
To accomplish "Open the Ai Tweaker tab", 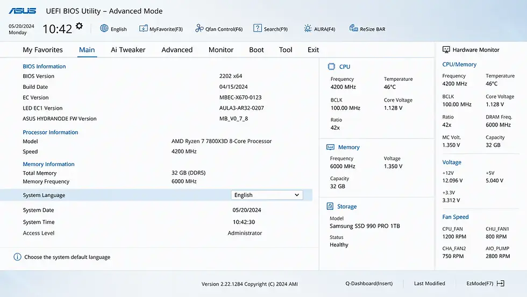I will pos(128,50).
